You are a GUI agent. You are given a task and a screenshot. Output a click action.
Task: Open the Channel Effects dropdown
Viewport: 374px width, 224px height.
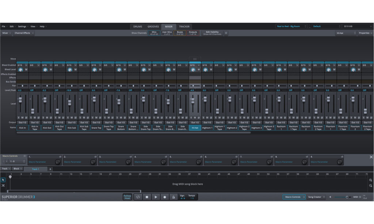[24, 33]
